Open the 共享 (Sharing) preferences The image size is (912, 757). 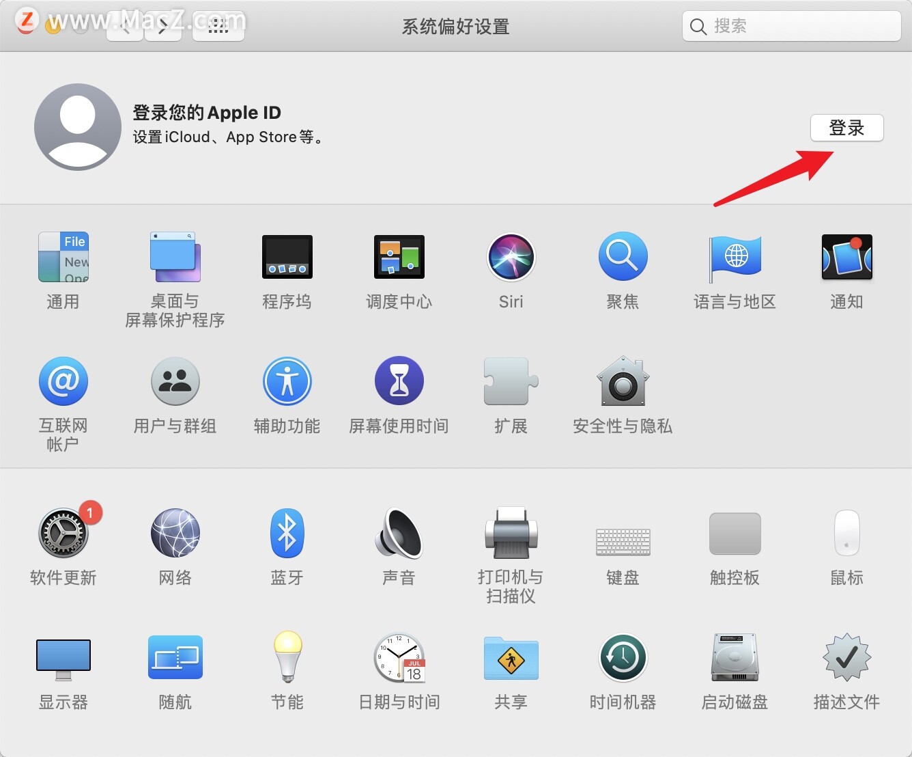pyautogui.click(x=511, y=658)
